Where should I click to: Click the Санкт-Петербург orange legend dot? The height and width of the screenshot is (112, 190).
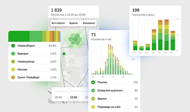pos(13,77)
